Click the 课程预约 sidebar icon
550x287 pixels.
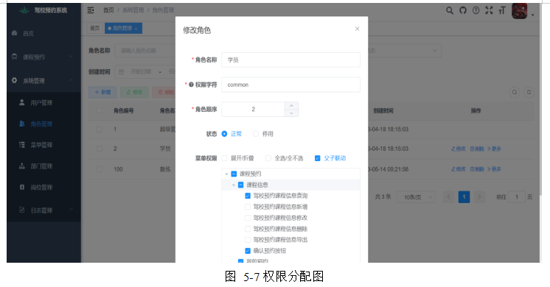tap(15, 57)
